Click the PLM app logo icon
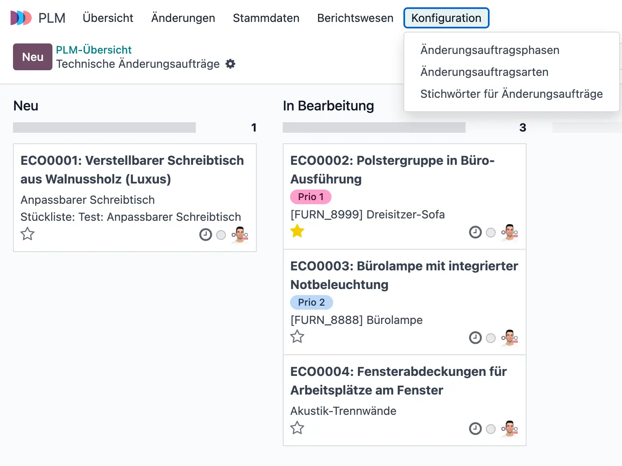622x466 pixels. 21,18
